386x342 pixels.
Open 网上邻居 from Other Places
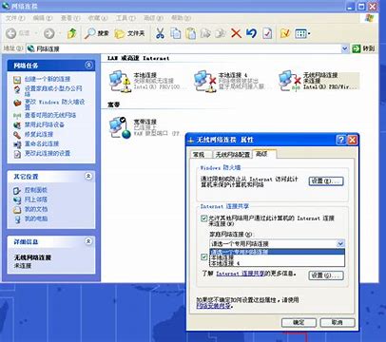[36, 199]
